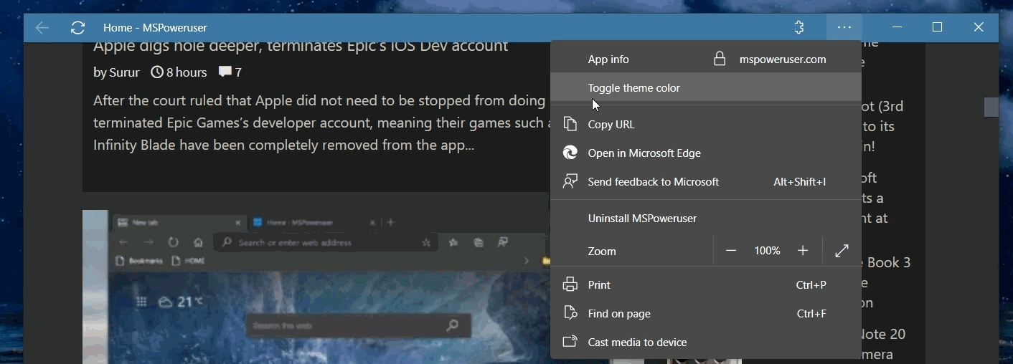Minimize the MSPoweruser app window
1013x364 pixels.
pyautogui.click(x=897, y=28)
